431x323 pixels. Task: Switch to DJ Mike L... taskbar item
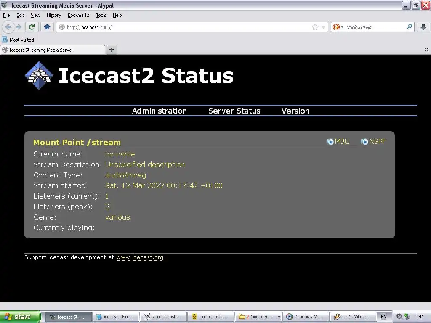[x=354, y=317]
